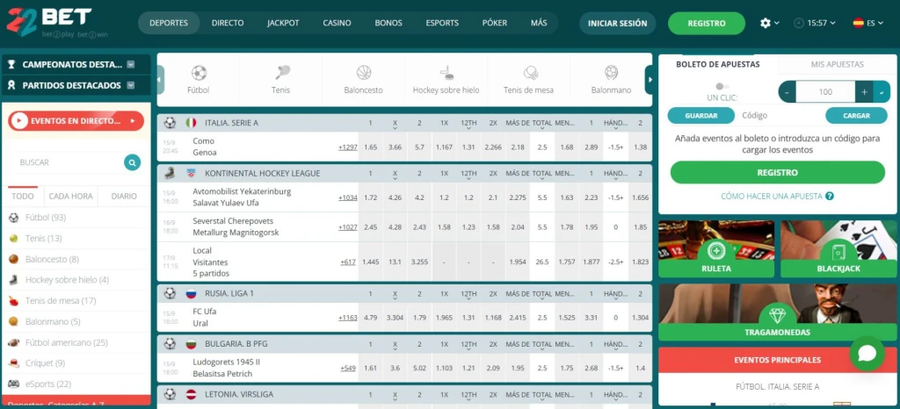Click the soccer ball icon beside Italia Serie A
This screenshot has width=900, height=409.
170,123
